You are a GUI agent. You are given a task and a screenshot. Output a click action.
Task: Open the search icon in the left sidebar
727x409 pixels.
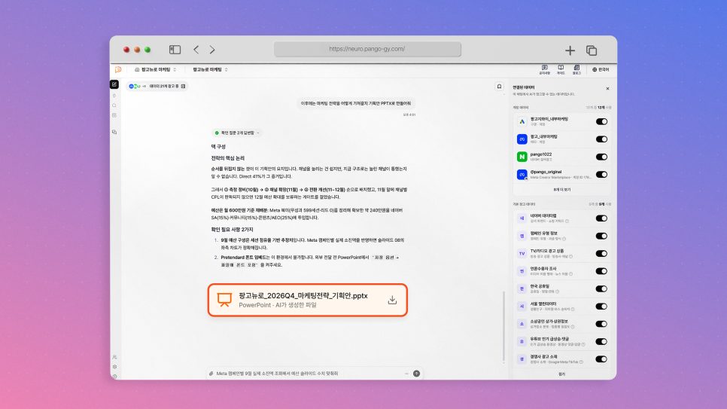tap(114, 105)
